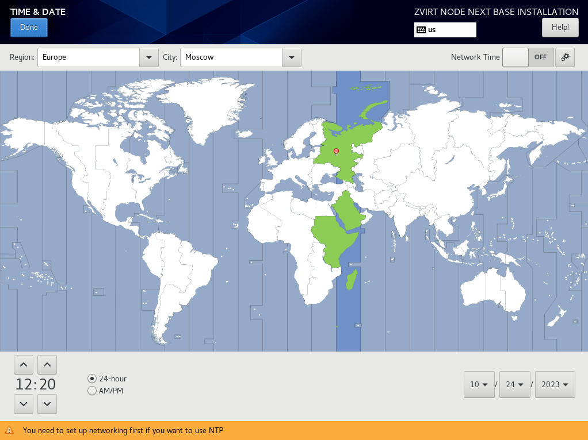
Task: Select the AM/PM time format
Action: 105,391
